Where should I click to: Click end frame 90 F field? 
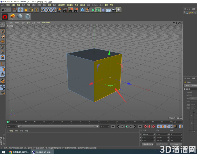105,126
